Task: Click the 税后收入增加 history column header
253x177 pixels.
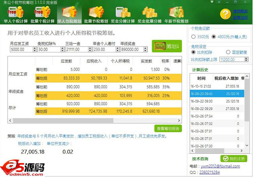Action: [227, 78]
